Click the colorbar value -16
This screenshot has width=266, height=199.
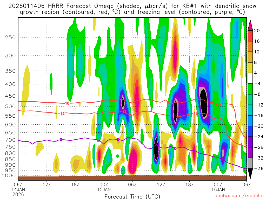(258, 115)
